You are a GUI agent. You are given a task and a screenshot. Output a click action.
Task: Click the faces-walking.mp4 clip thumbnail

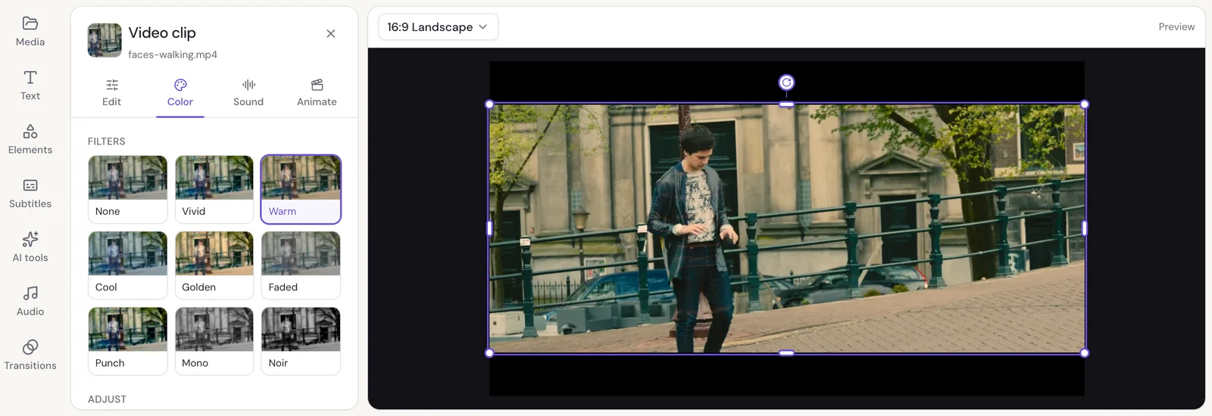pos(105,40)
